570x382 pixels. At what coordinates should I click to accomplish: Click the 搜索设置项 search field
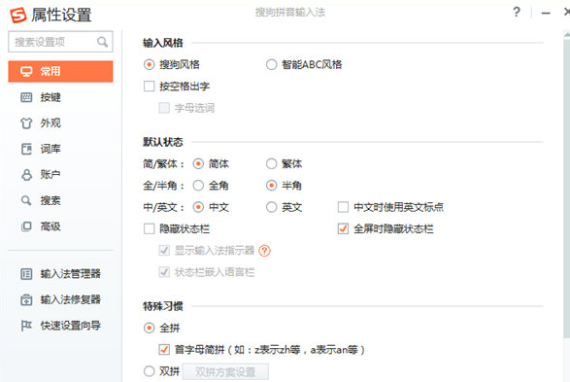click(x=60, y=42)
